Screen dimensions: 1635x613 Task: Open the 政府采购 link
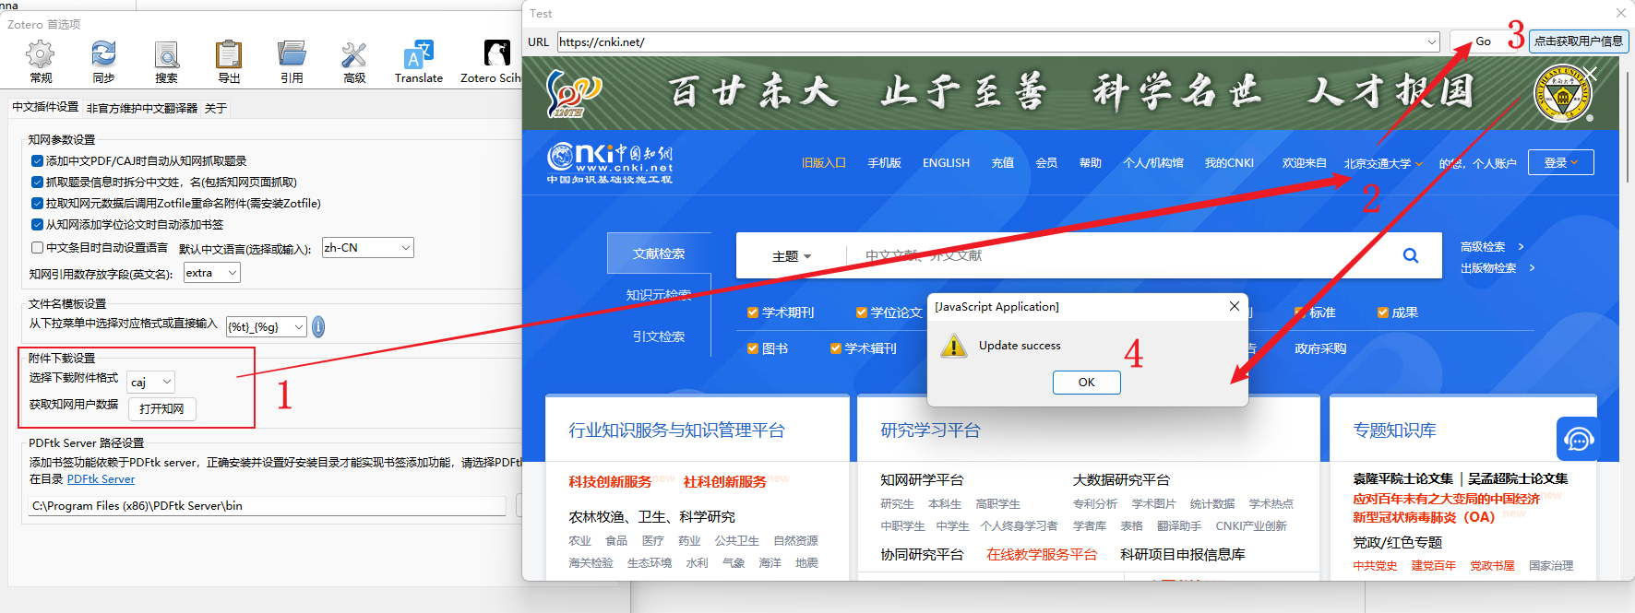(x=1320, y=348)
